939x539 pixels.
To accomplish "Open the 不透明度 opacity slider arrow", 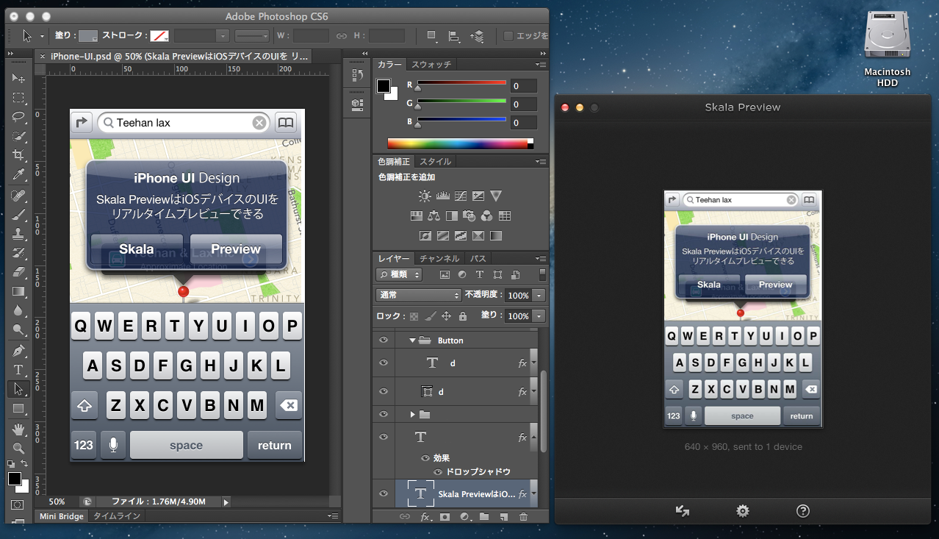I will (x=539, y=295).
